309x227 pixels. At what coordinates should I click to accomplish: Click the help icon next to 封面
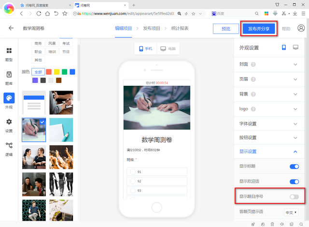253,64
